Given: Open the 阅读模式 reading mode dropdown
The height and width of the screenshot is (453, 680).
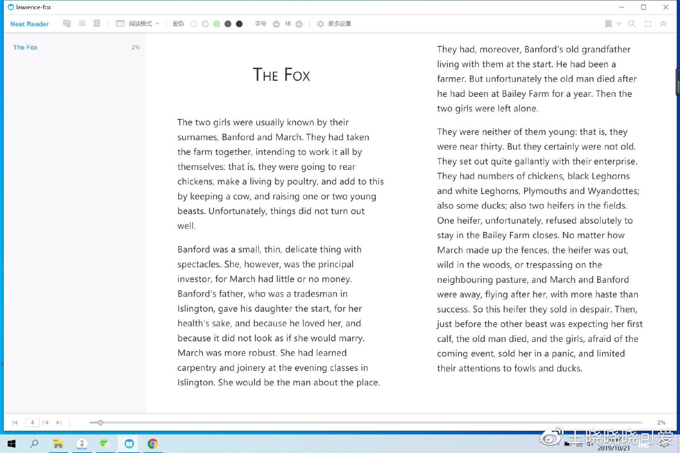Looking at the screenshot, I should (144, 23).
